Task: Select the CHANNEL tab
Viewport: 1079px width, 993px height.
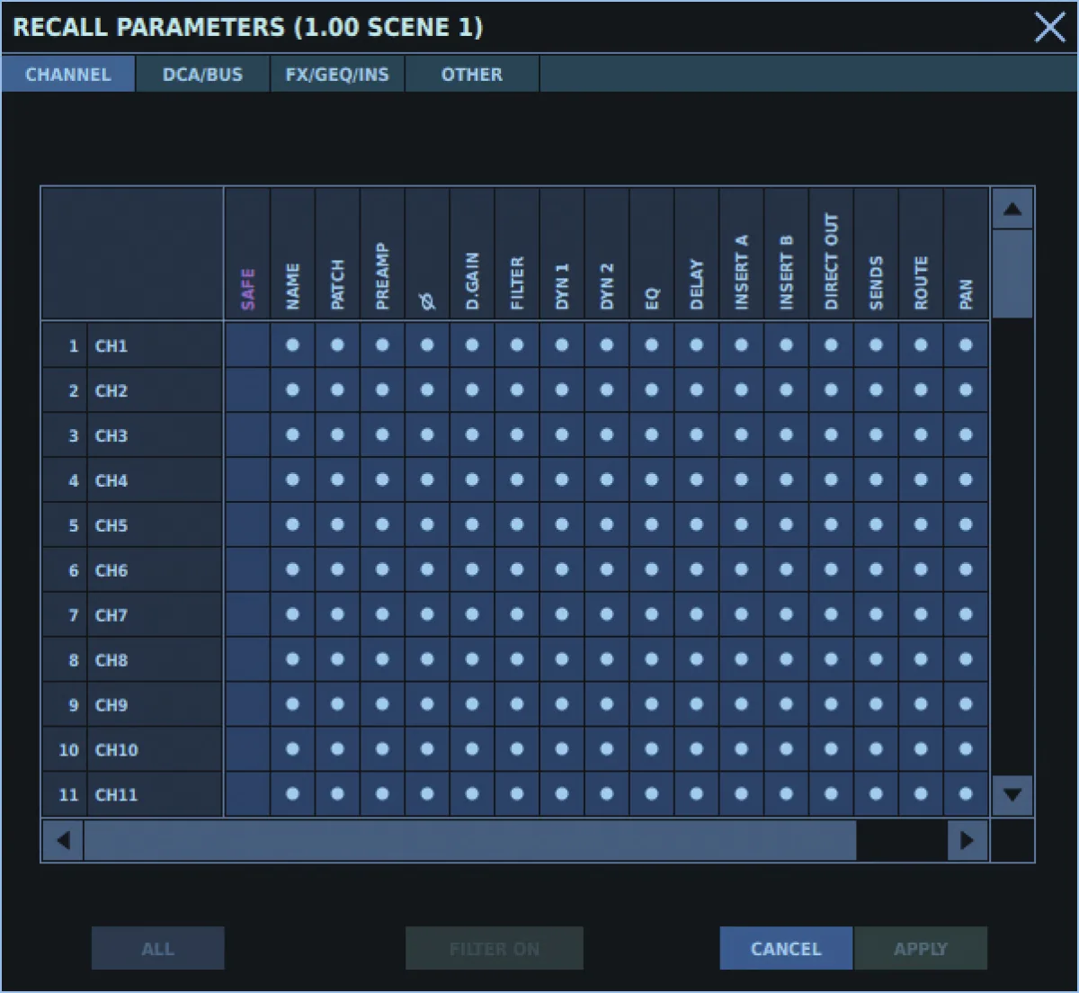Action: coord(68,75)
